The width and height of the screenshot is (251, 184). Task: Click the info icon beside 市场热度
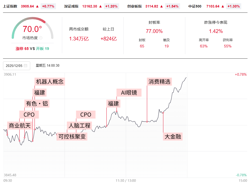[41, 38]
